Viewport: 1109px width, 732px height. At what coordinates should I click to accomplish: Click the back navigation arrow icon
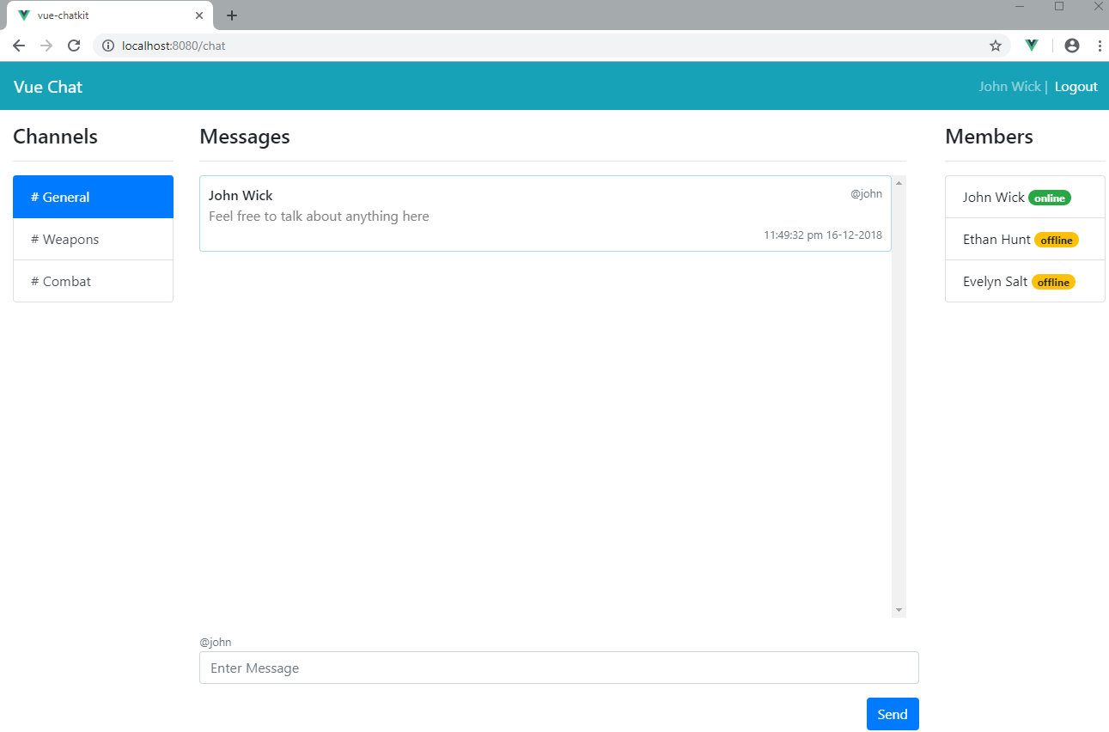[x=18, y=45]
